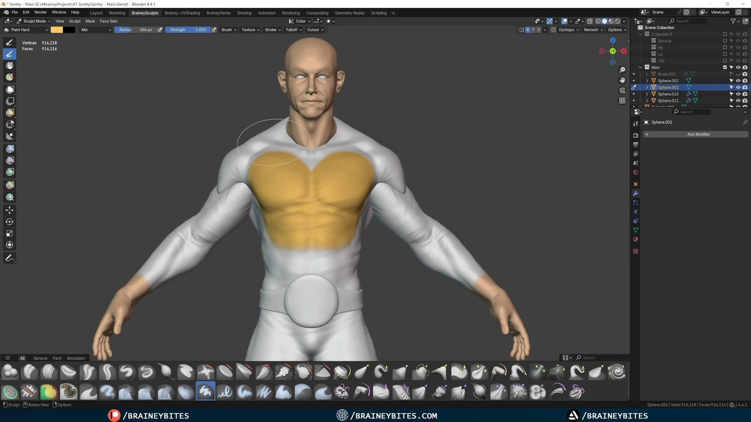Select the Box Face Set tool
The width and height of the screenshot is (751, 422).
point(9,113)
